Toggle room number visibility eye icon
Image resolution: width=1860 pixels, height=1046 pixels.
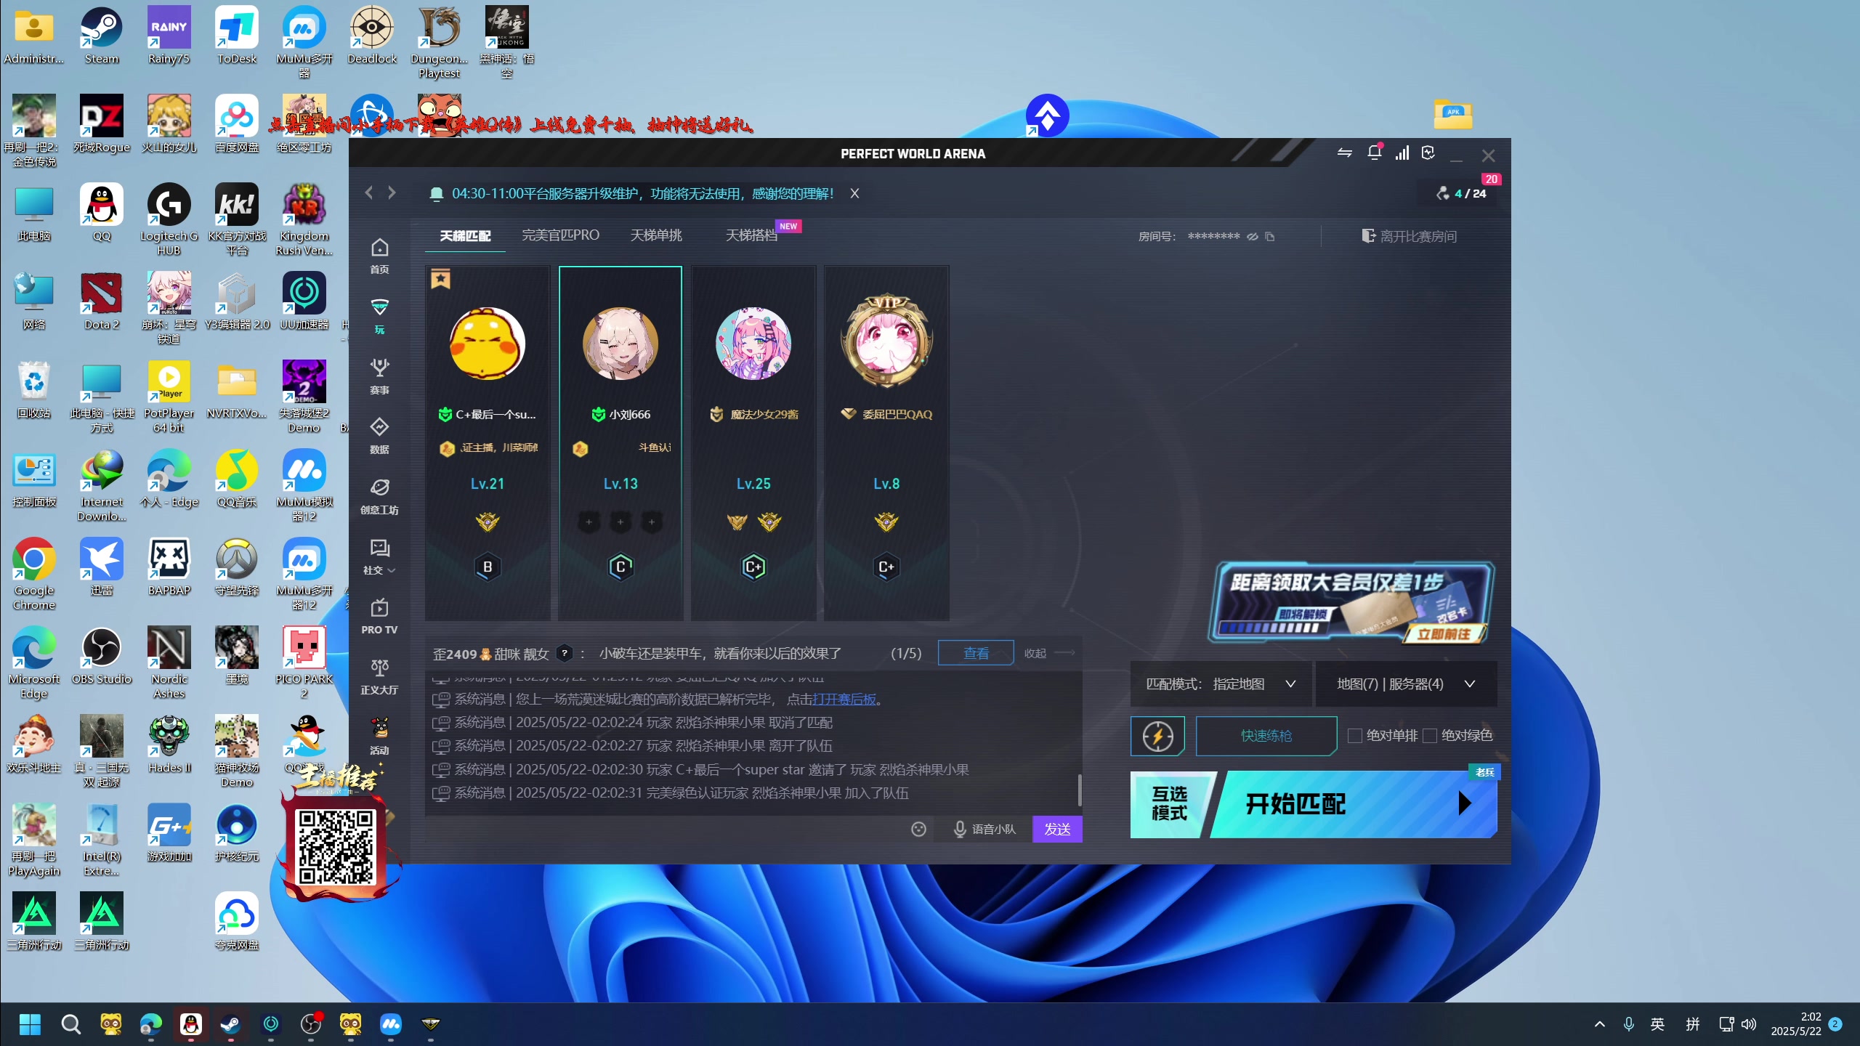1253,237
